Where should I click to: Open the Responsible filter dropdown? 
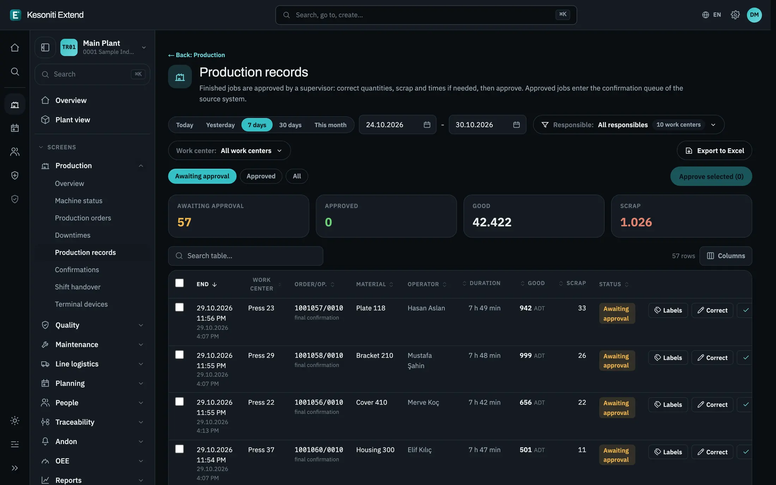tap(629, 125)
